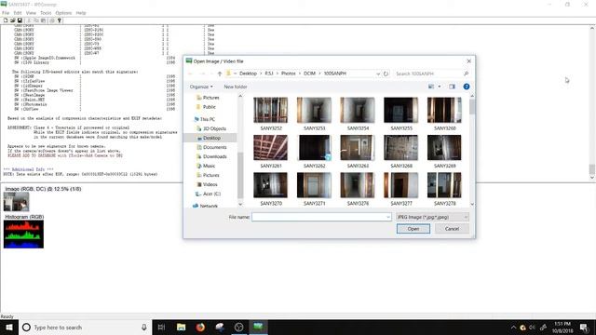Click the New folder button

pos(236,87)
